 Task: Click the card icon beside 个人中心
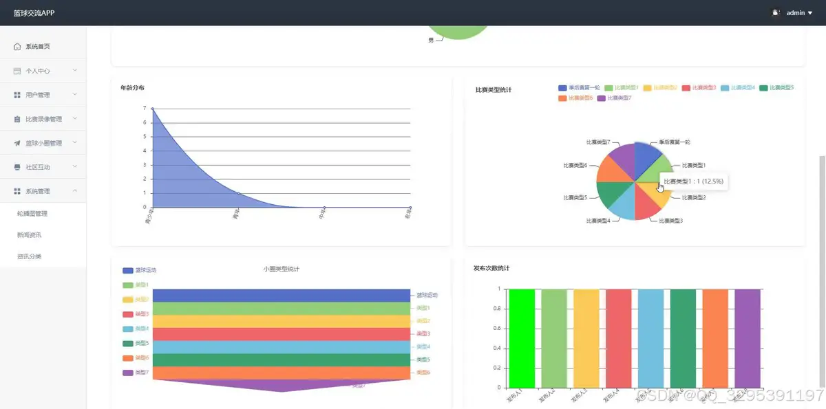point(17,71)
